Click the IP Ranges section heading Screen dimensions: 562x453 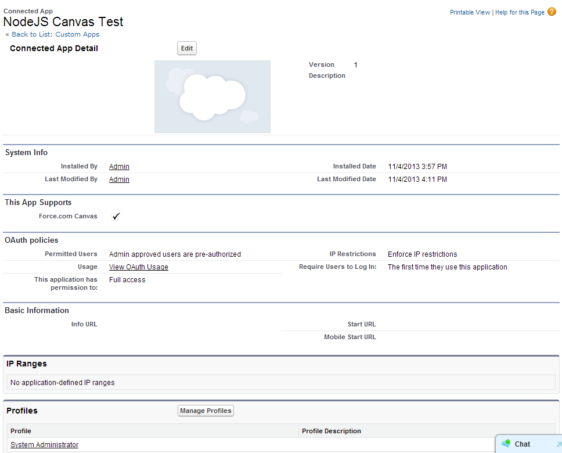tap(27, 364)
